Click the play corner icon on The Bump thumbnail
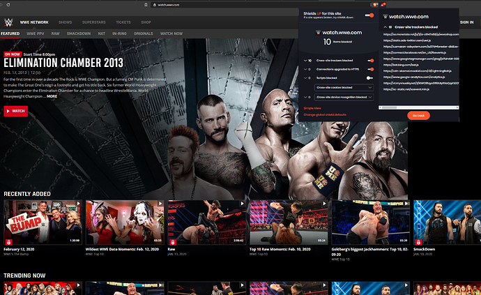 tap(79, 203)
